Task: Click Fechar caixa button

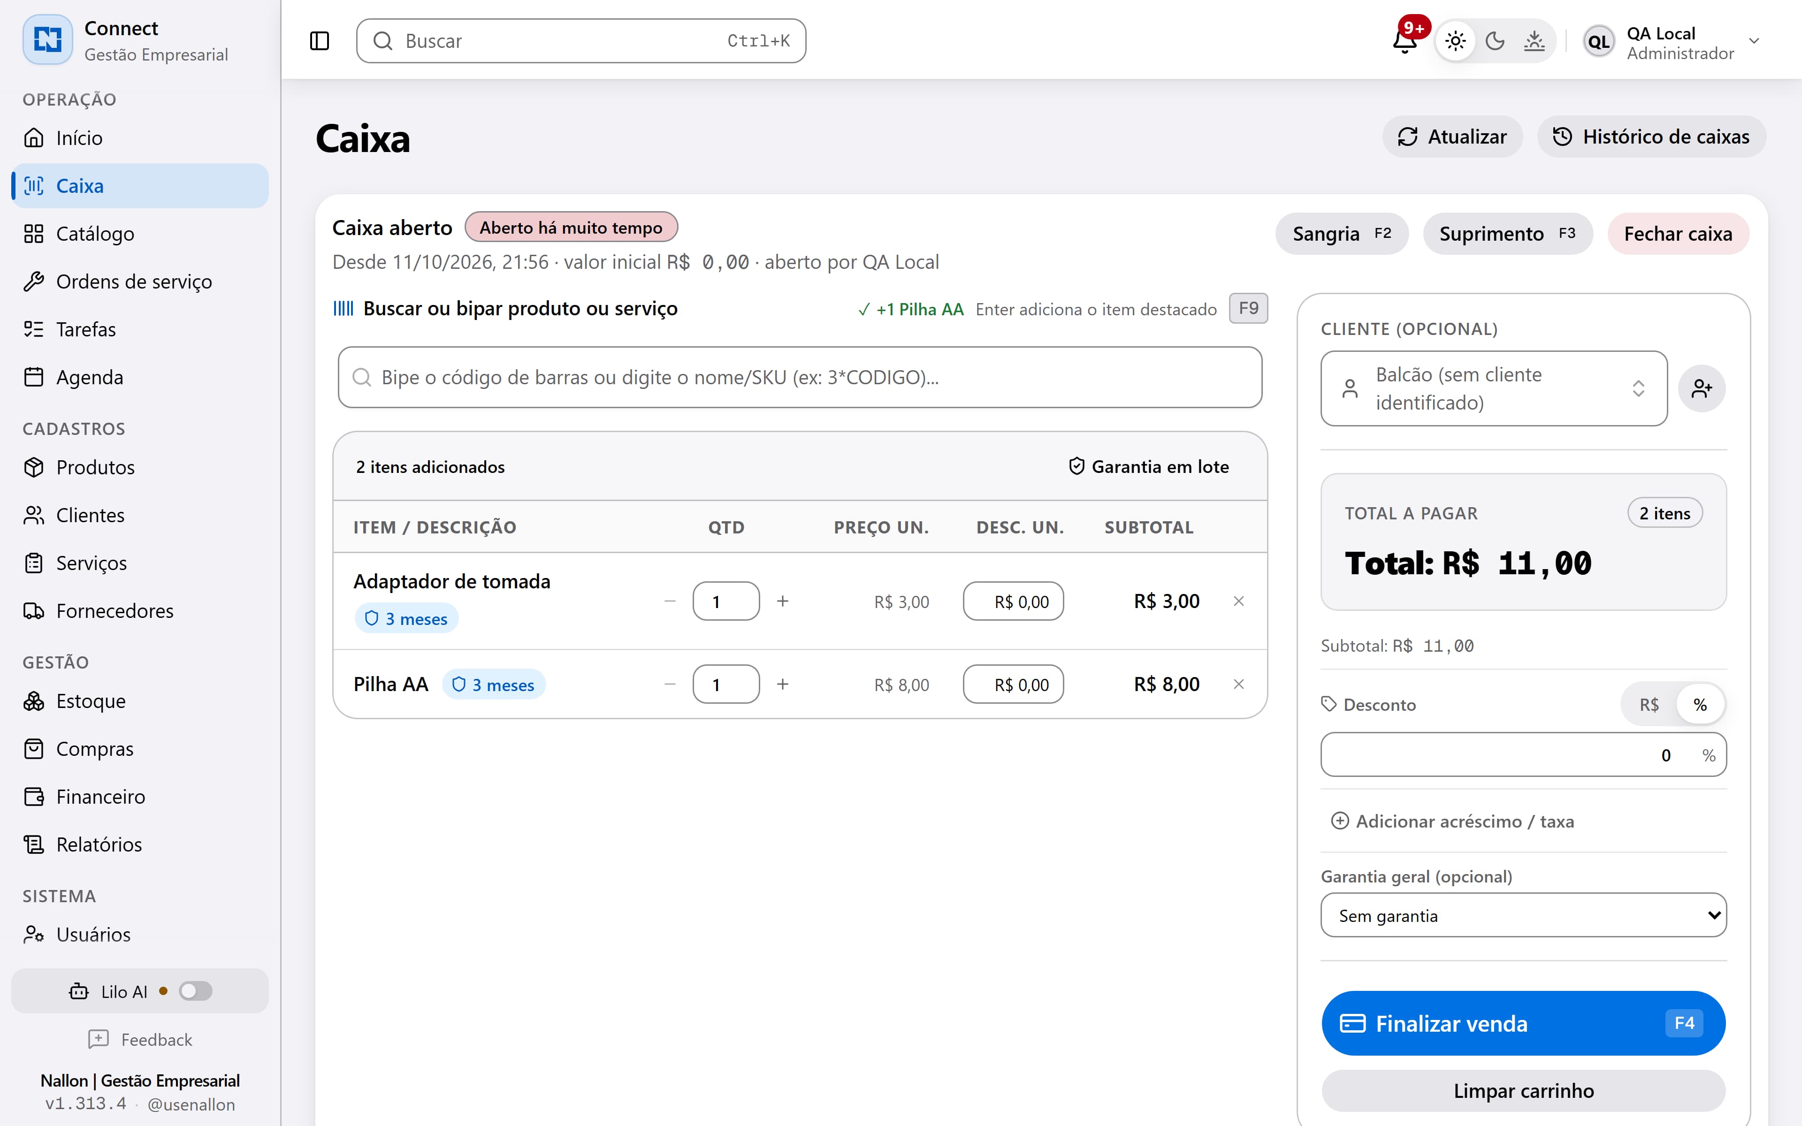Action: (x=1678, y=234)
